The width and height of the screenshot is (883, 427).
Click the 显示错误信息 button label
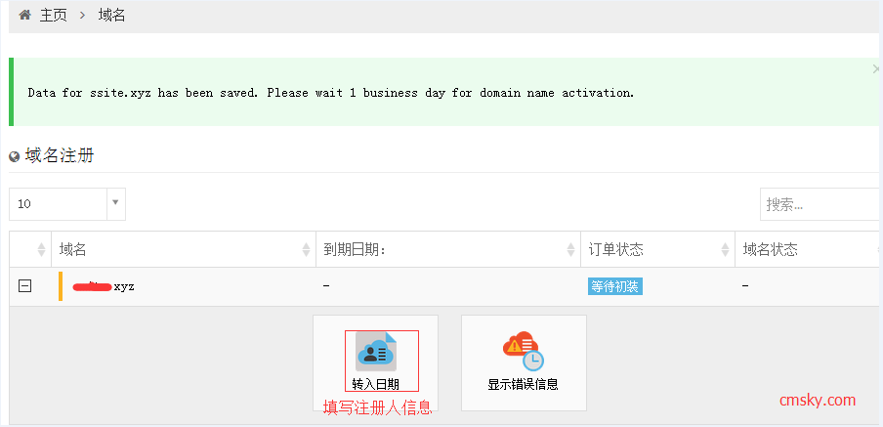point(523,384)
